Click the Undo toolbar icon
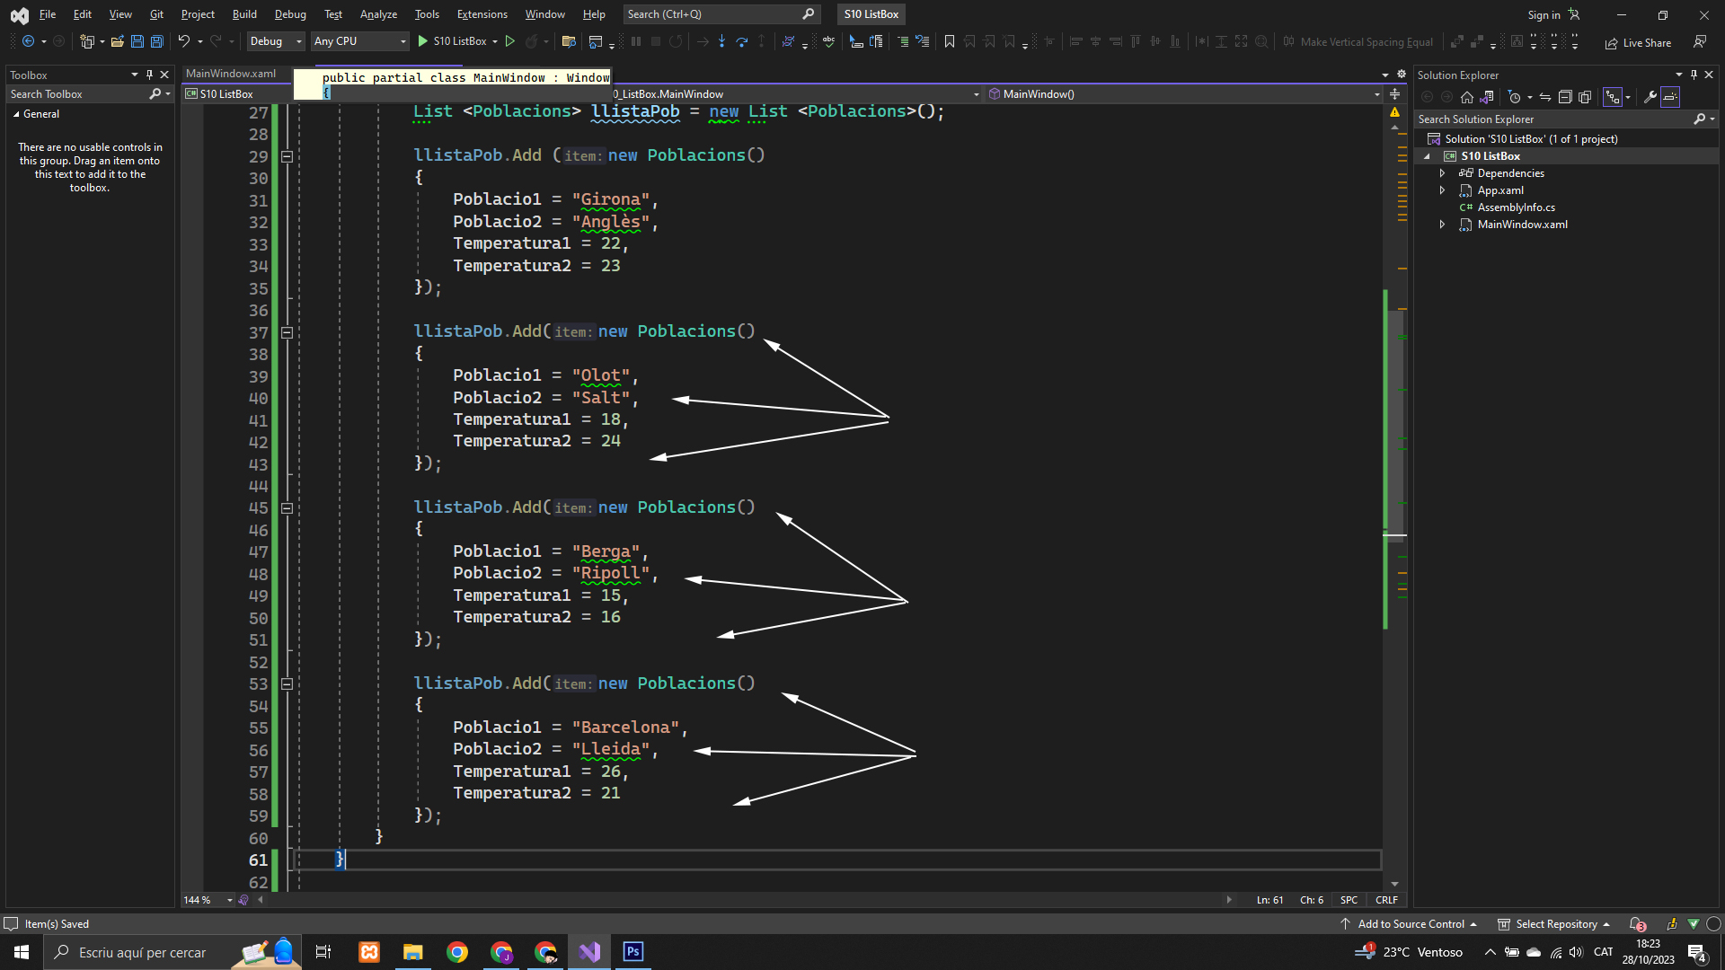Screen dimensions: 1725x970 (x=183, y=41)
